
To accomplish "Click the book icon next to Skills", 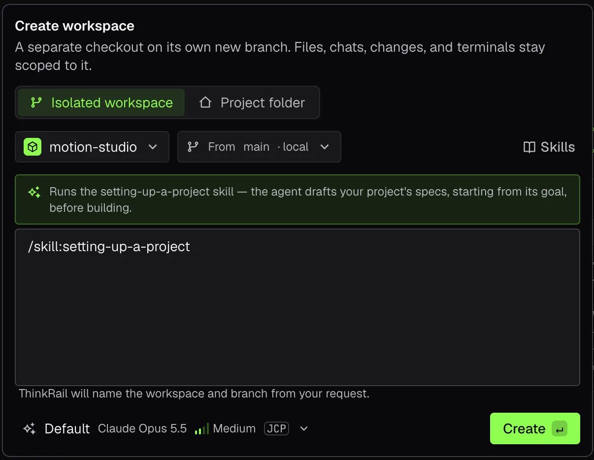I will coord(529,147).
